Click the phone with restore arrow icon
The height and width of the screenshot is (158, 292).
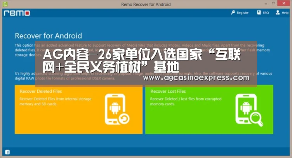click(x=117, y=109)
